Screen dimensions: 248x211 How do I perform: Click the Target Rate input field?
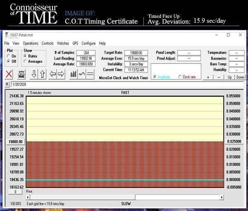point(136,53)
